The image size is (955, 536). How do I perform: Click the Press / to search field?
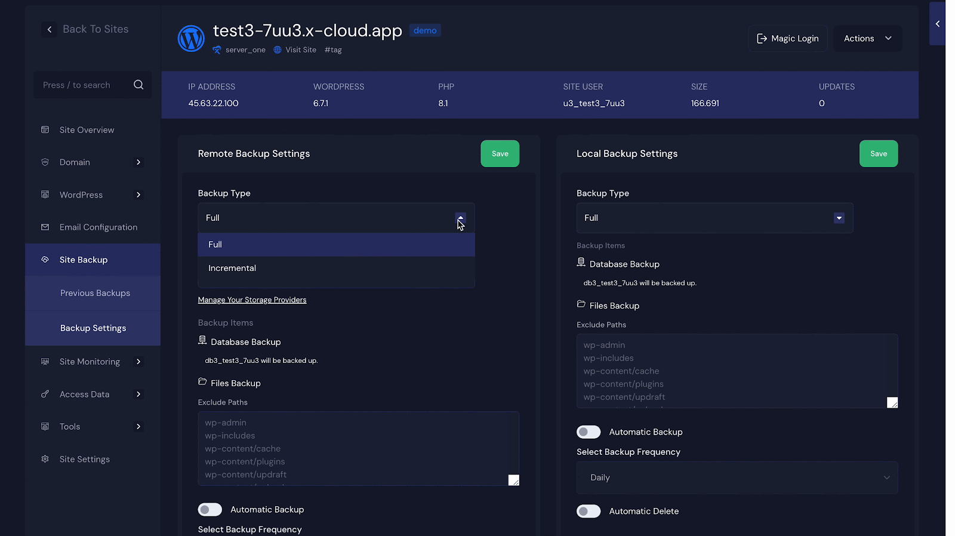coord(93,85)
